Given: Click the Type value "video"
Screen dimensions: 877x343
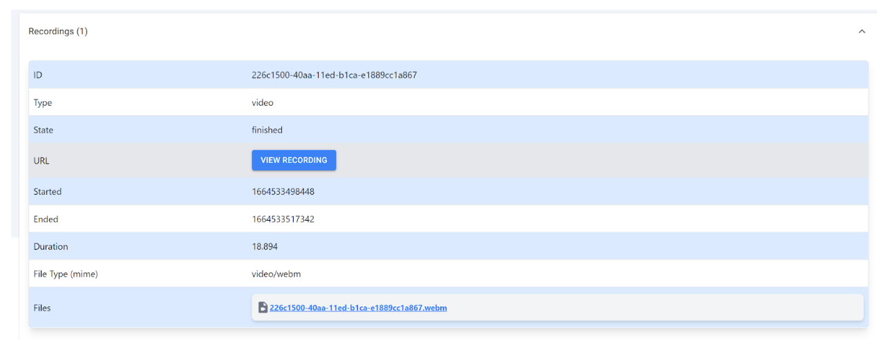Looking at the screenshot, I should (x=263, y=103).
